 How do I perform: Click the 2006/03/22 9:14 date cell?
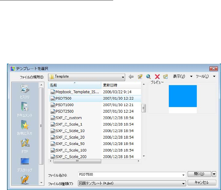[117, 92]
